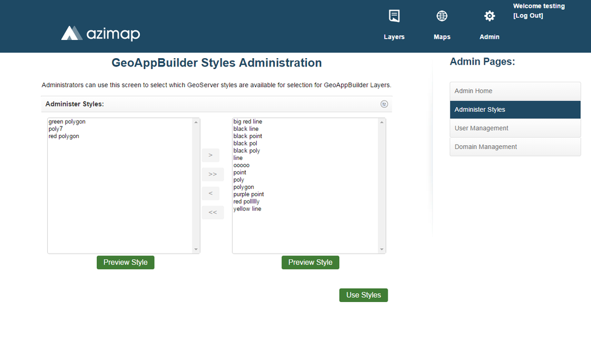The image size is (591, 342).
Task: Collapse the Administer Styles panel
Action: pos(384,104)
